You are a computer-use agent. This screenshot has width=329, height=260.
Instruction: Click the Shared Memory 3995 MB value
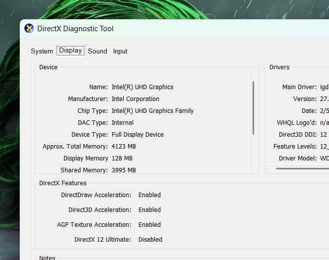124,170
